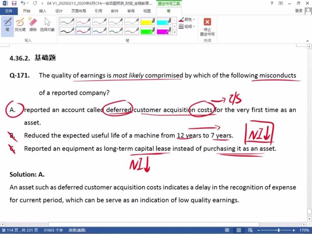Select the Pen (笔) tool
Image resolution: width=312 pixels, height=234 pixels.
point(7,24)
